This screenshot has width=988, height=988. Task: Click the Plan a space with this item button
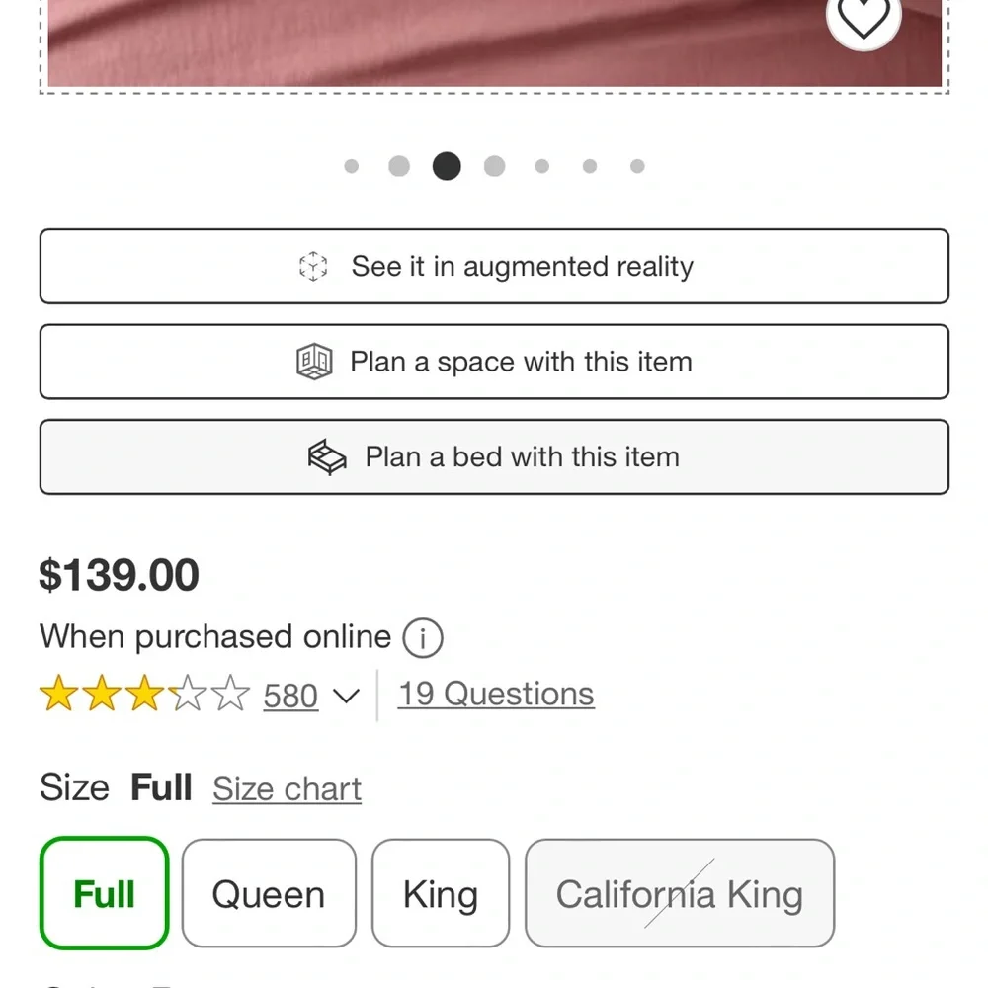494,362
